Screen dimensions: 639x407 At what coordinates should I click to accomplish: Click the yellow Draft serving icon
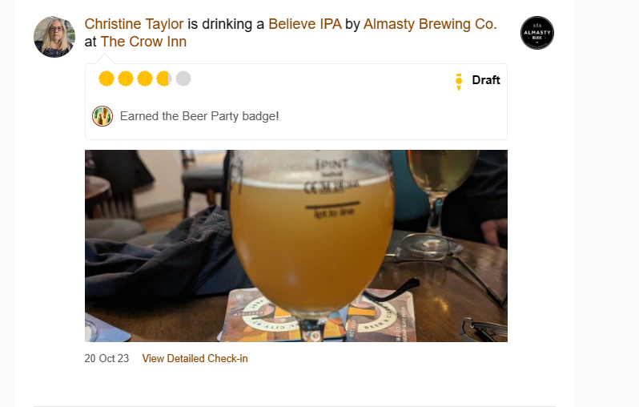[459, 80]
